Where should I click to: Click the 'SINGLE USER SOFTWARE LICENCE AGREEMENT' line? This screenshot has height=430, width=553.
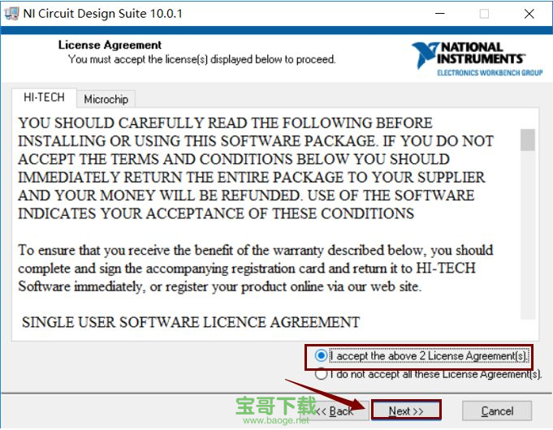point(191,322)
